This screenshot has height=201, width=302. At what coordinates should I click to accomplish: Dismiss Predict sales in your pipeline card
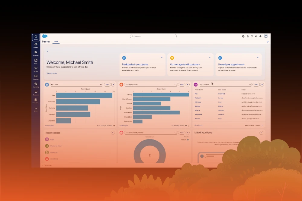(162, 57)
